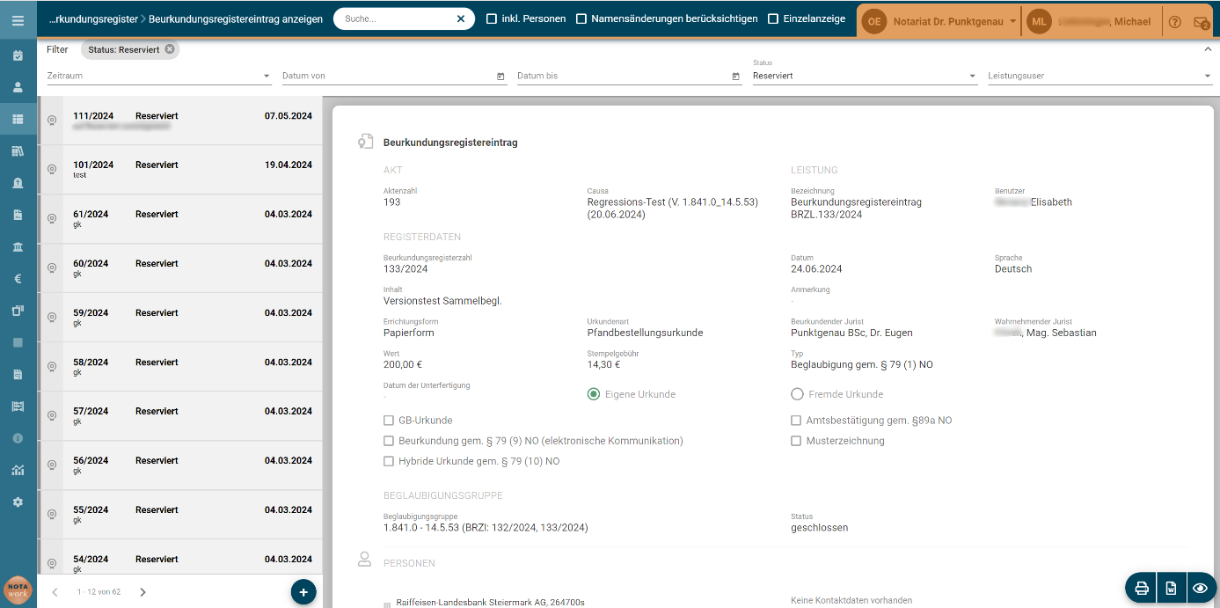Select list entry 57/2024
This screenshot has height=608, width=1220.
pos(180,416)
